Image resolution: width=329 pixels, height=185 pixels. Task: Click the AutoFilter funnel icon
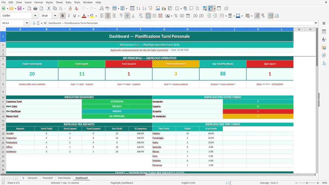(x=151, y=8)
